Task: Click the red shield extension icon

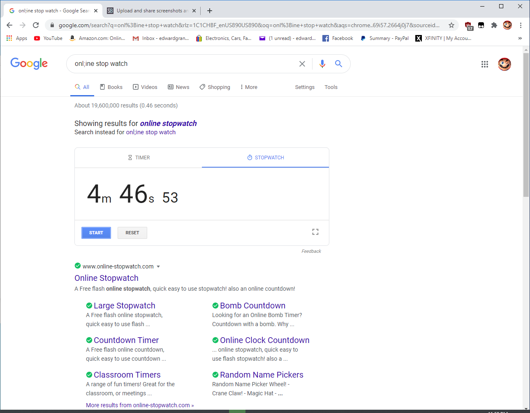Action: coord(469,26)
